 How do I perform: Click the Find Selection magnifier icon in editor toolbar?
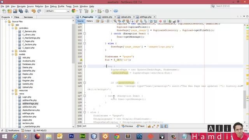click(x=115, y=21)
